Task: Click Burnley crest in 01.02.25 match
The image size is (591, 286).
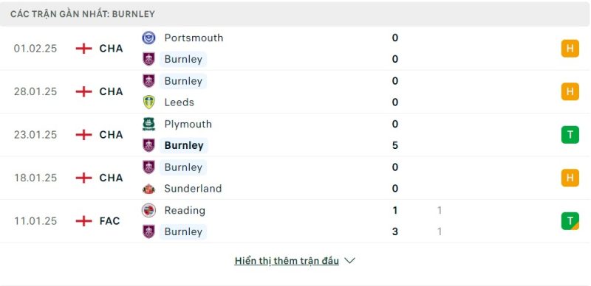Action: point(149,59)
